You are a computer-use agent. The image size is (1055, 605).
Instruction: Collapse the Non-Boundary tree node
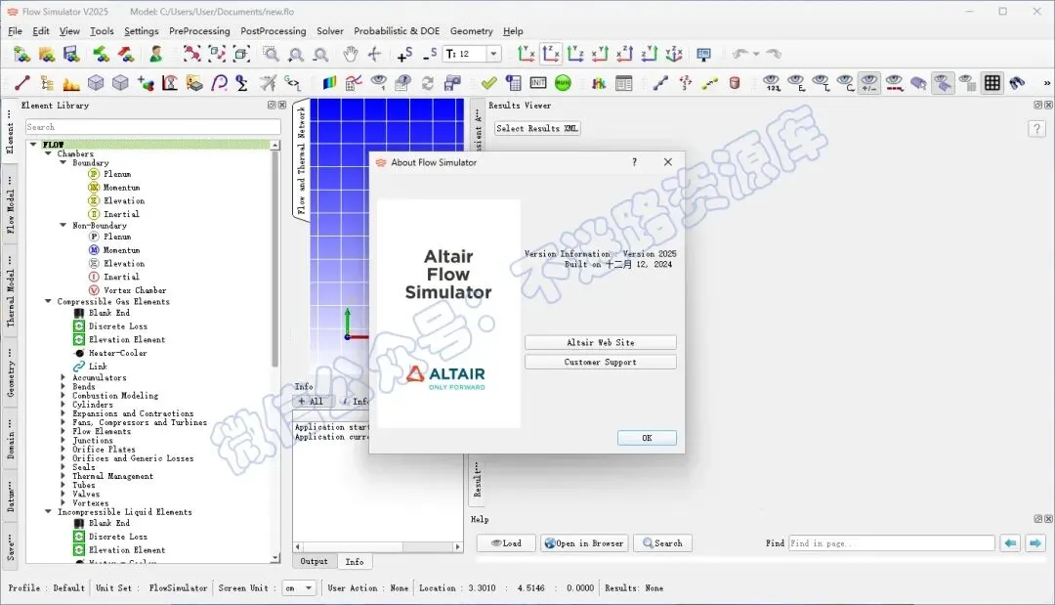[63, 225]
